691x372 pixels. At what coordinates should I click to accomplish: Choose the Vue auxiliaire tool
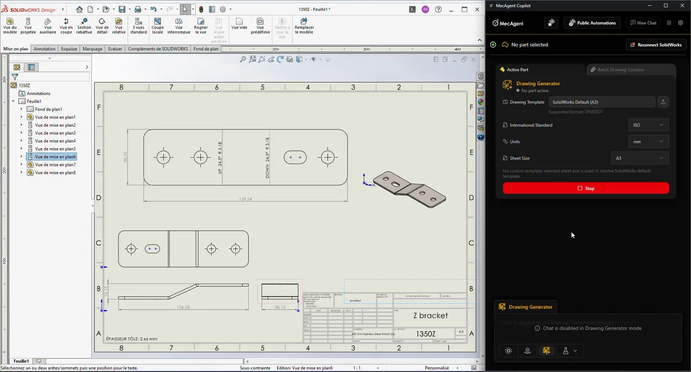[x=48, y=26]
